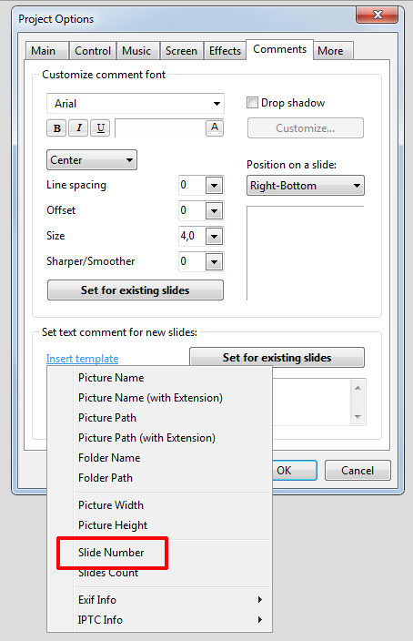This screenshot has width=413, height=641.
Task: Switch to the Effects tab
Action: (225, 51)
